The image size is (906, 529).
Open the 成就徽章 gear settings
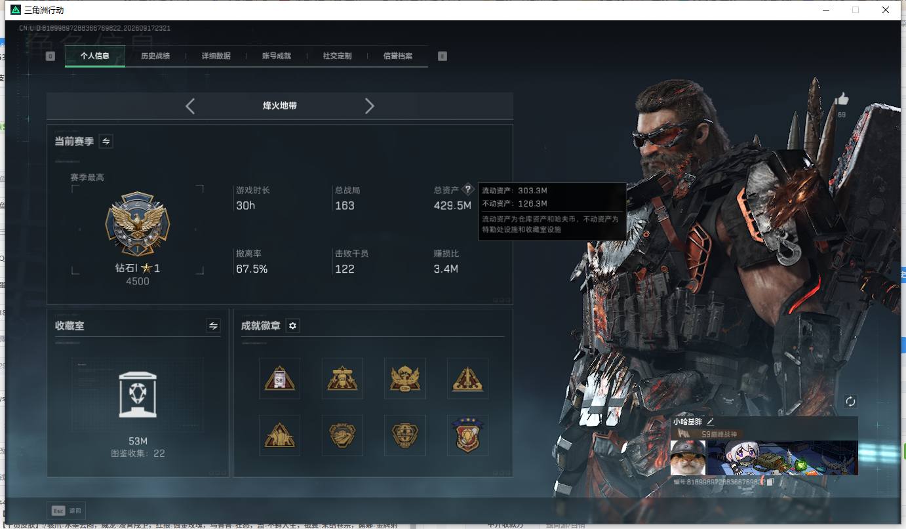293,326
